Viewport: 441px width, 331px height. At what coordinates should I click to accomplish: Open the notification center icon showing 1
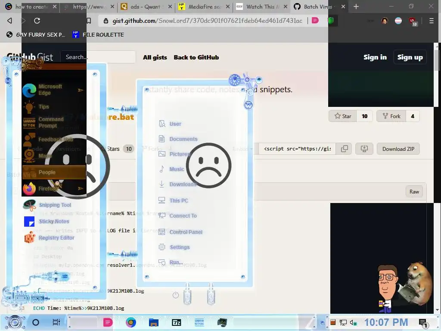point(423,323)
